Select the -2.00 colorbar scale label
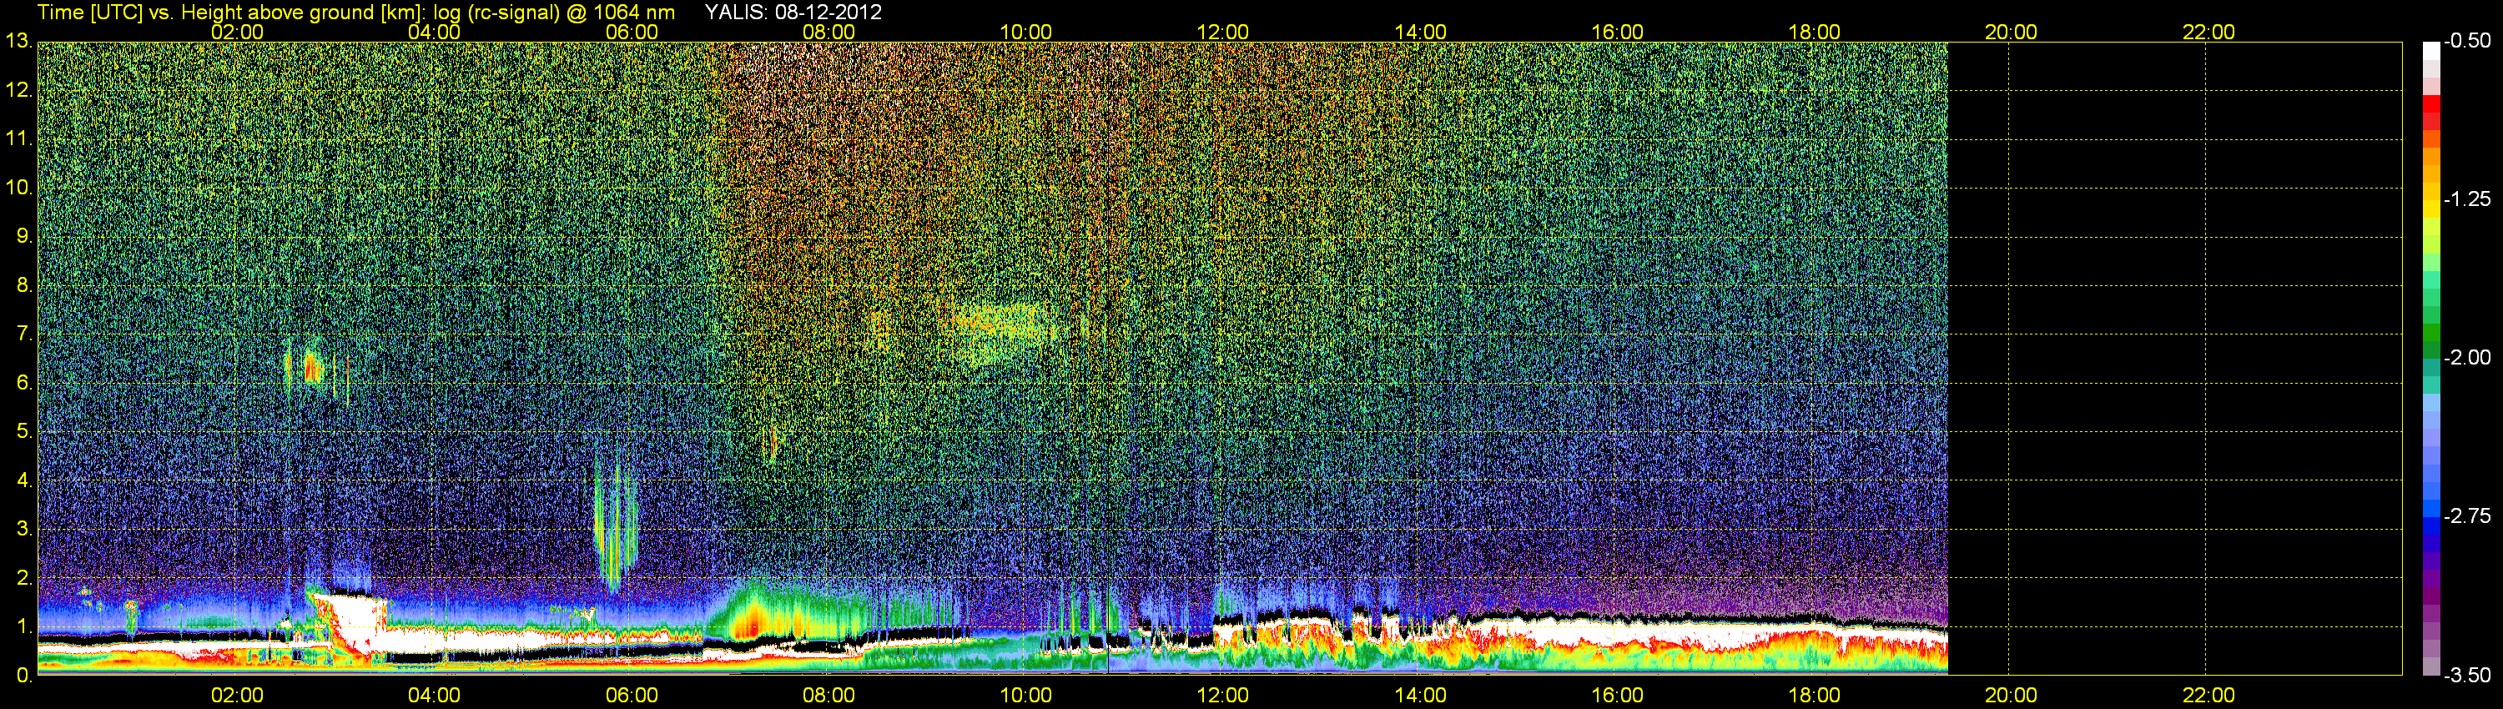This screenshot has height=709, width=2503. pos(2468,357)
